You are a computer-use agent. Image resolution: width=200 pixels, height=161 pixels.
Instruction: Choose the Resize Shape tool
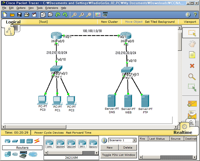point(192,88)
